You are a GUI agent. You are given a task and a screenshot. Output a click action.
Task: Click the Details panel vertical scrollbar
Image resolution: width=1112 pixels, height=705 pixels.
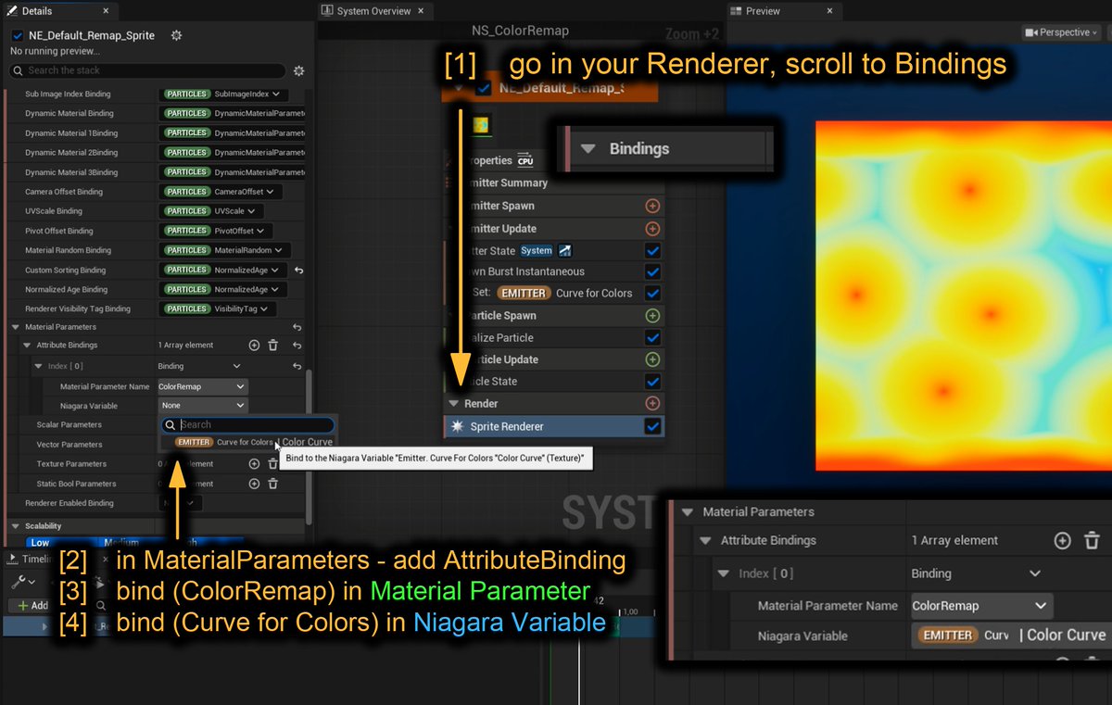coord(310,449)
